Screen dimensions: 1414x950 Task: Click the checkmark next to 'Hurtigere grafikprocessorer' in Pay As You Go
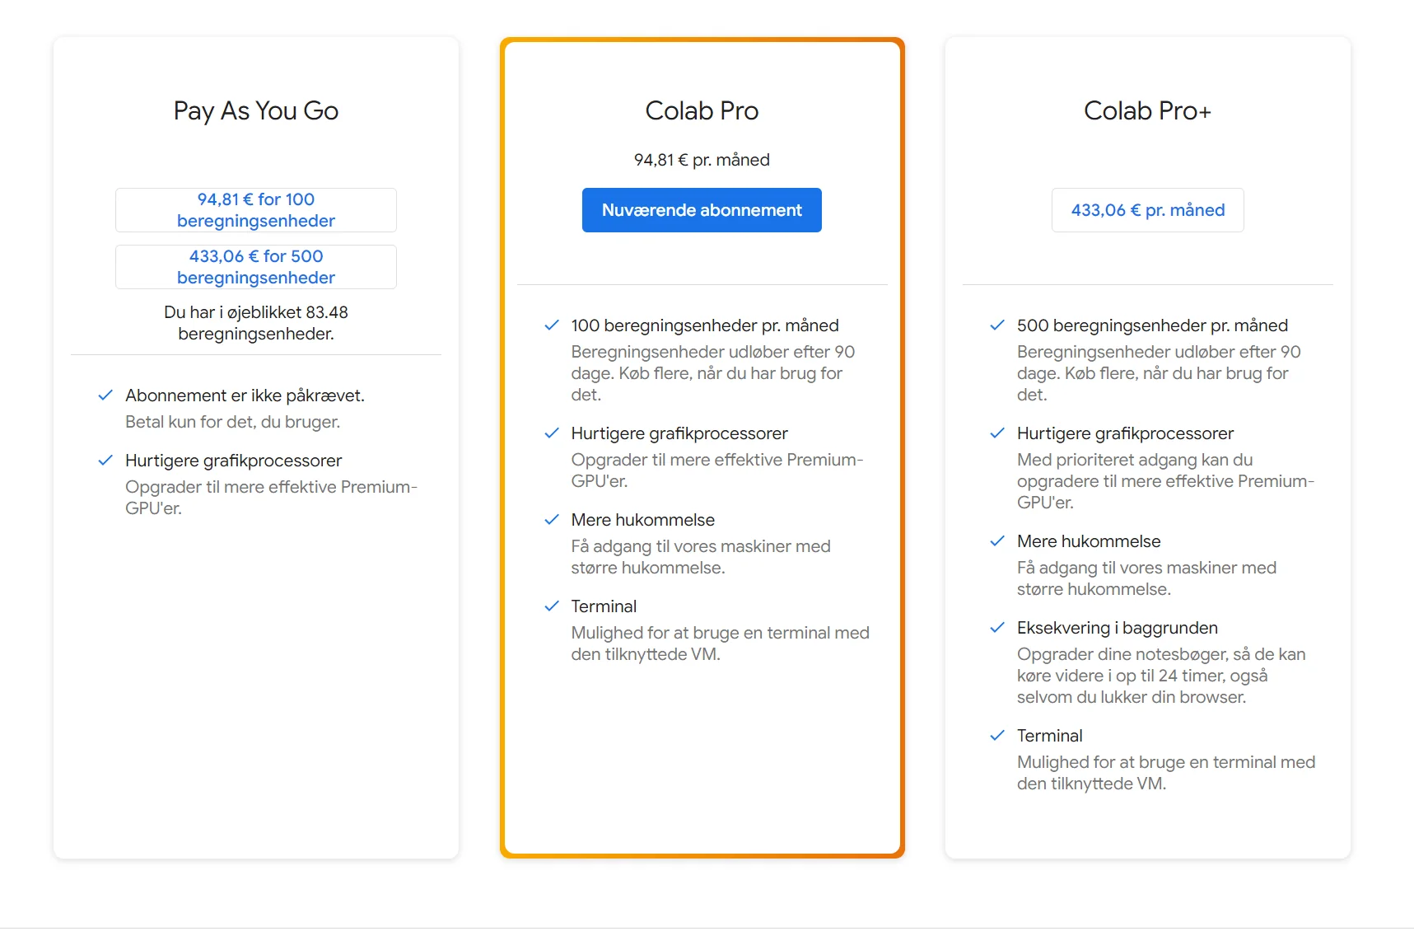(105, 461)
